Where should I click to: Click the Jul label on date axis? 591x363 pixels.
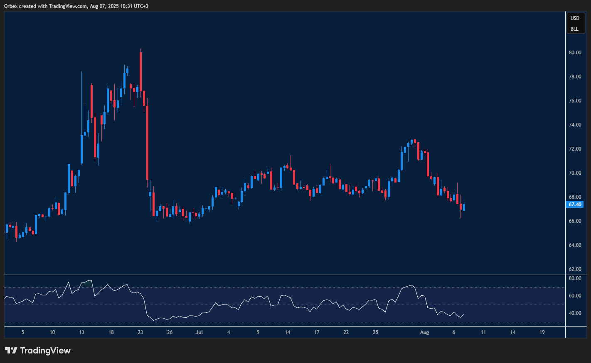[x=199, y=332]
